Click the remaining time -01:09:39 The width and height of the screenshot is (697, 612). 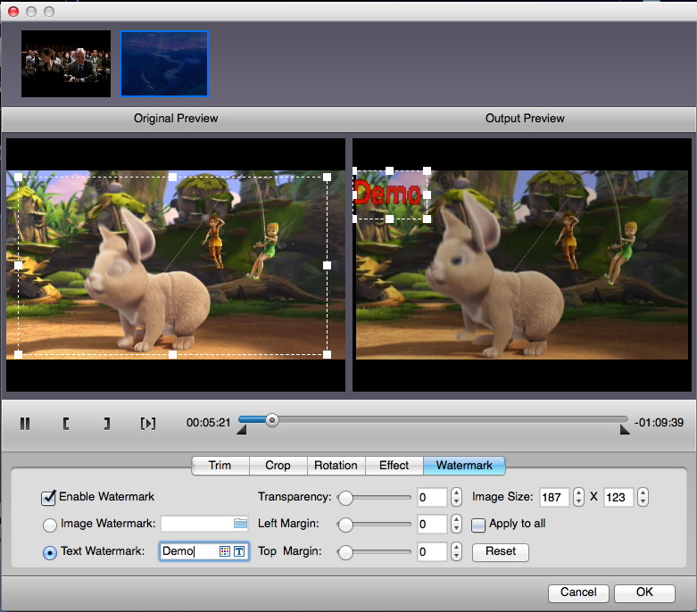tap(659, 423)
